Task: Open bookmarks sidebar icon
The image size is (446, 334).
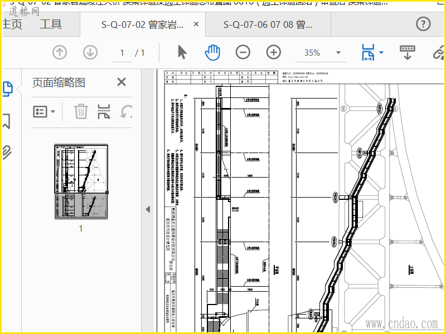Action: (x=6, y=121)
